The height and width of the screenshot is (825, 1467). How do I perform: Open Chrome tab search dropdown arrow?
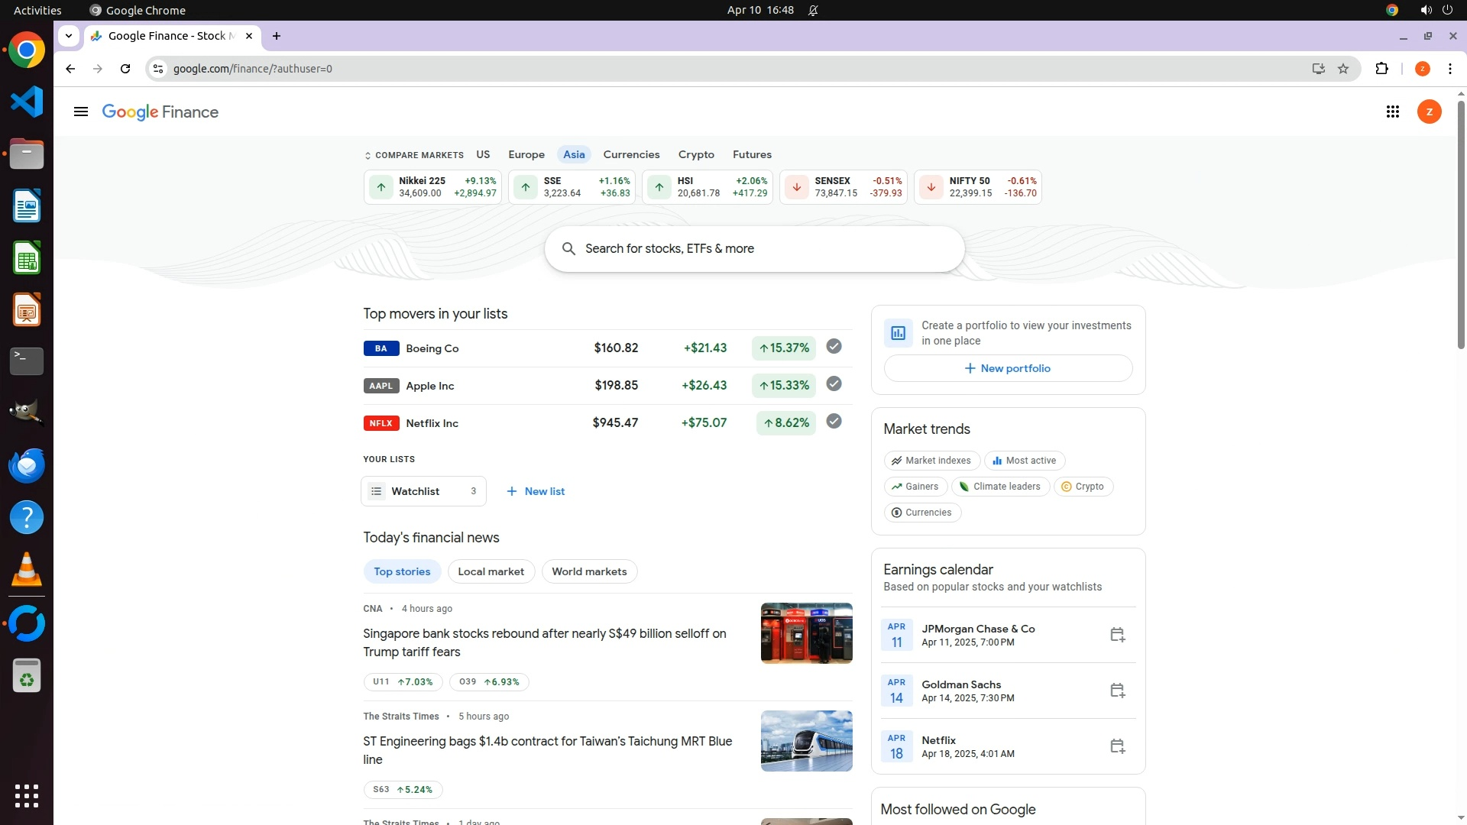[69, 36]
